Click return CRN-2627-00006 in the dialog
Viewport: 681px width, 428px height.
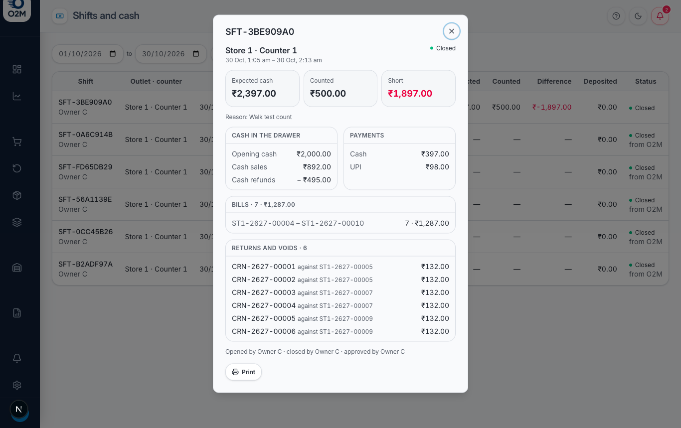(x=340, y=331)
